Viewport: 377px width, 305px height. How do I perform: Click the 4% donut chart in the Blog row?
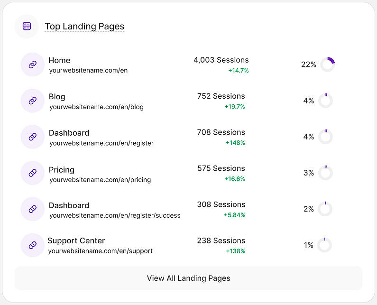(325, 101)
